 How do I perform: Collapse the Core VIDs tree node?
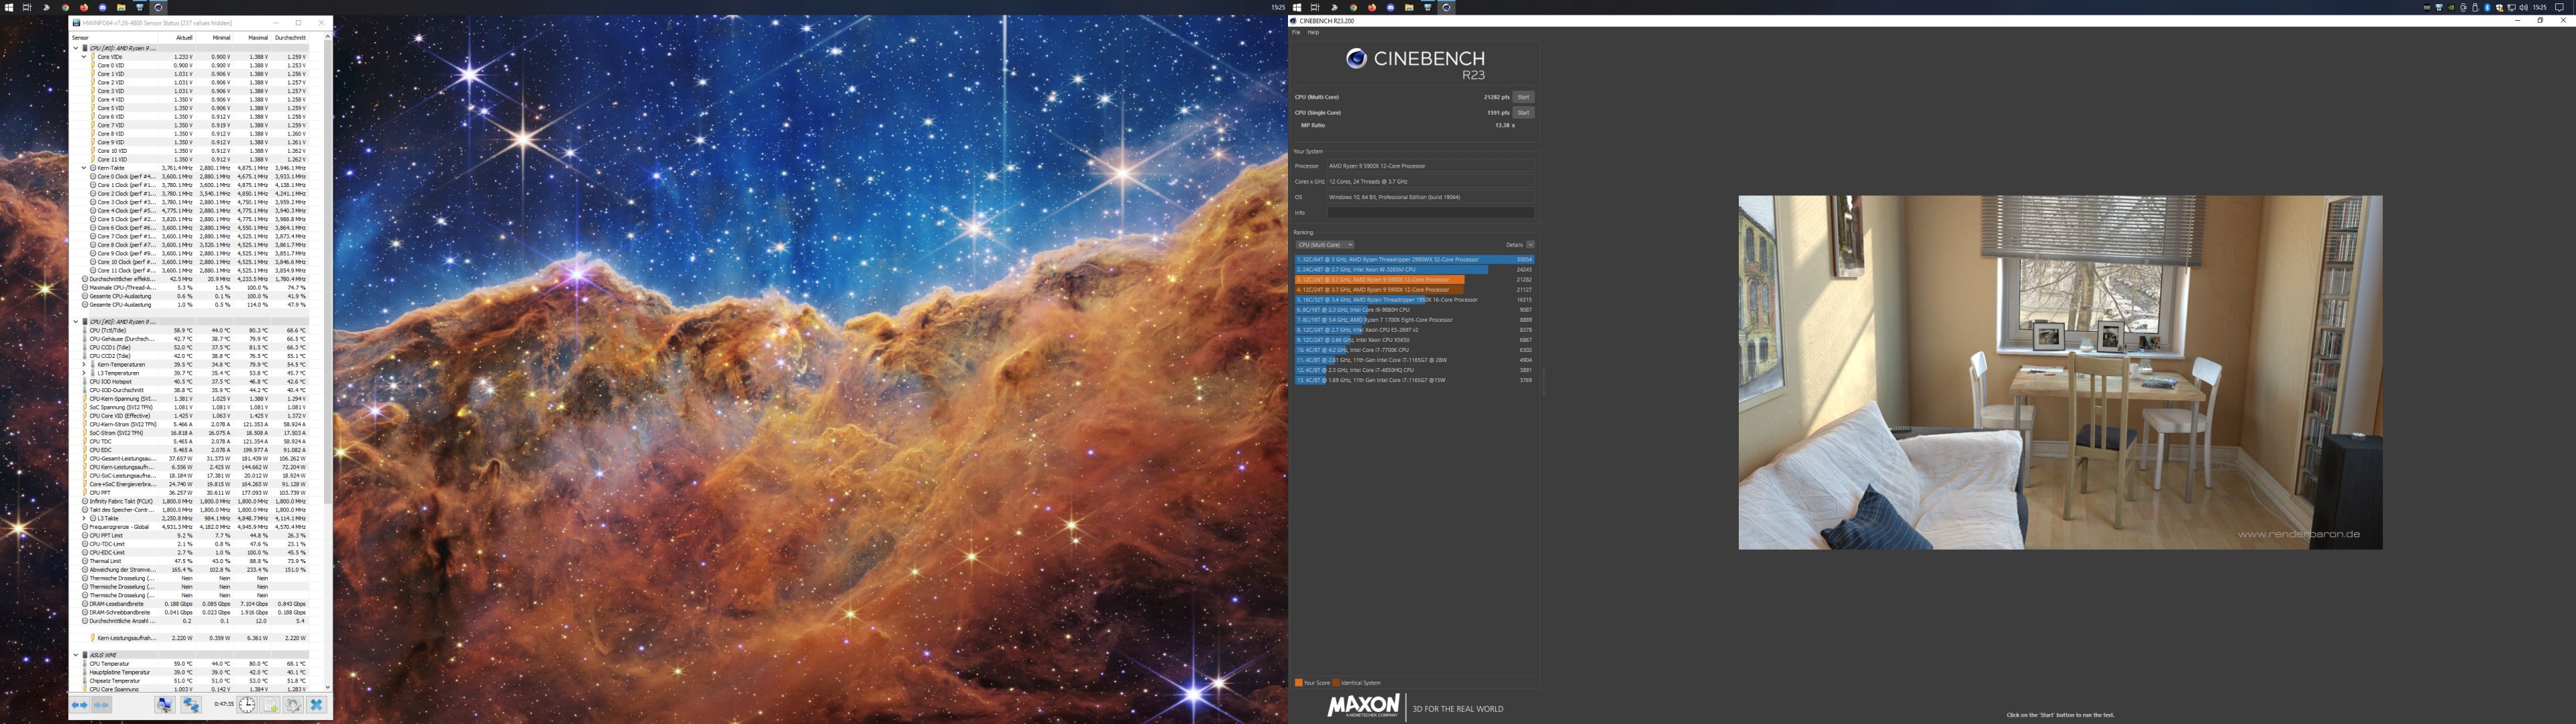(84, 57)
